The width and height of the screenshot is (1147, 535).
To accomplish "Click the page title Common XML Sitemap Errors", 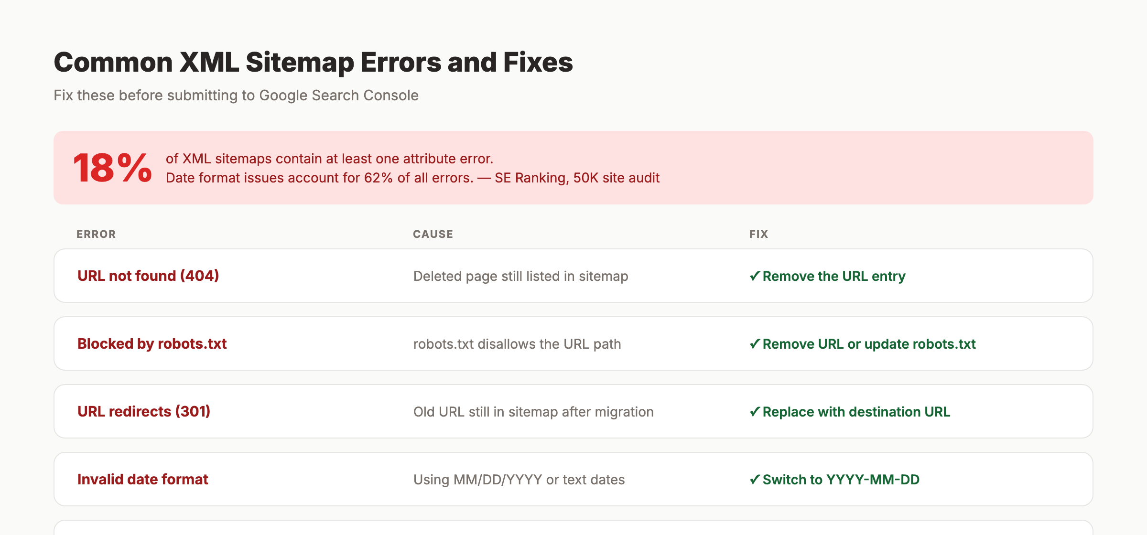I will [313, 61].
